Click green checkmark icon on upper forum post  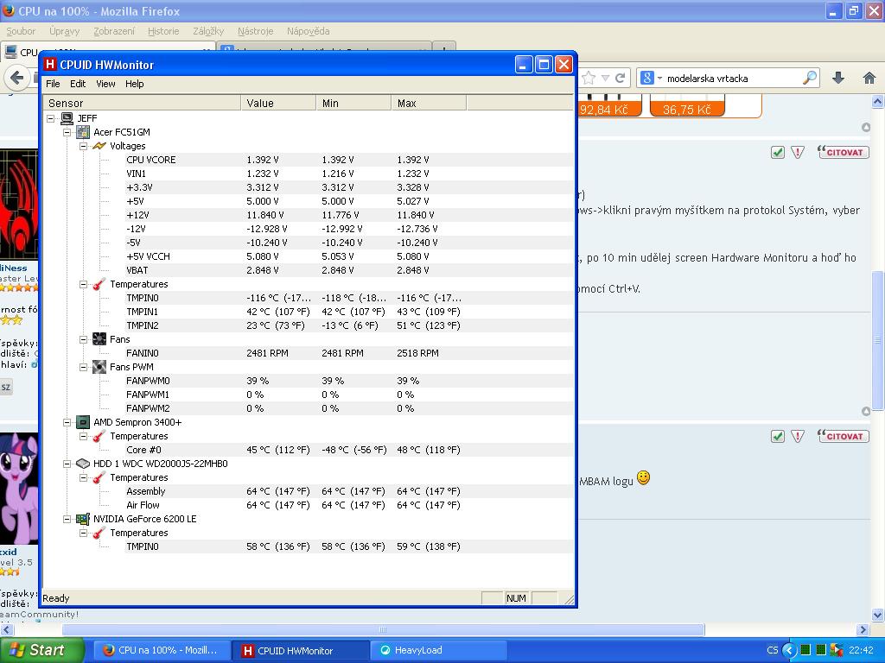click(778, 152)
